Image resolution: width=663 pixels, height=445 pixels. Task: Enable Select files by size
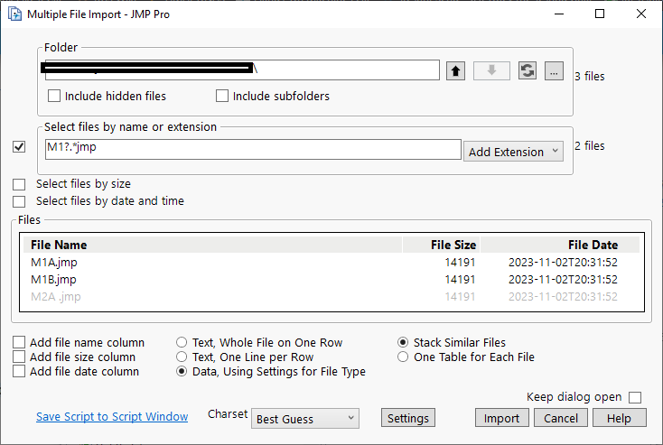tap(19, 184)
